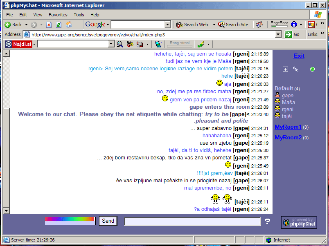Image resolution: width=329 pixels, height=246 pixels.
Task: Click the Najdi.si highlighter marker icon
Action: (x=201, y=44)
